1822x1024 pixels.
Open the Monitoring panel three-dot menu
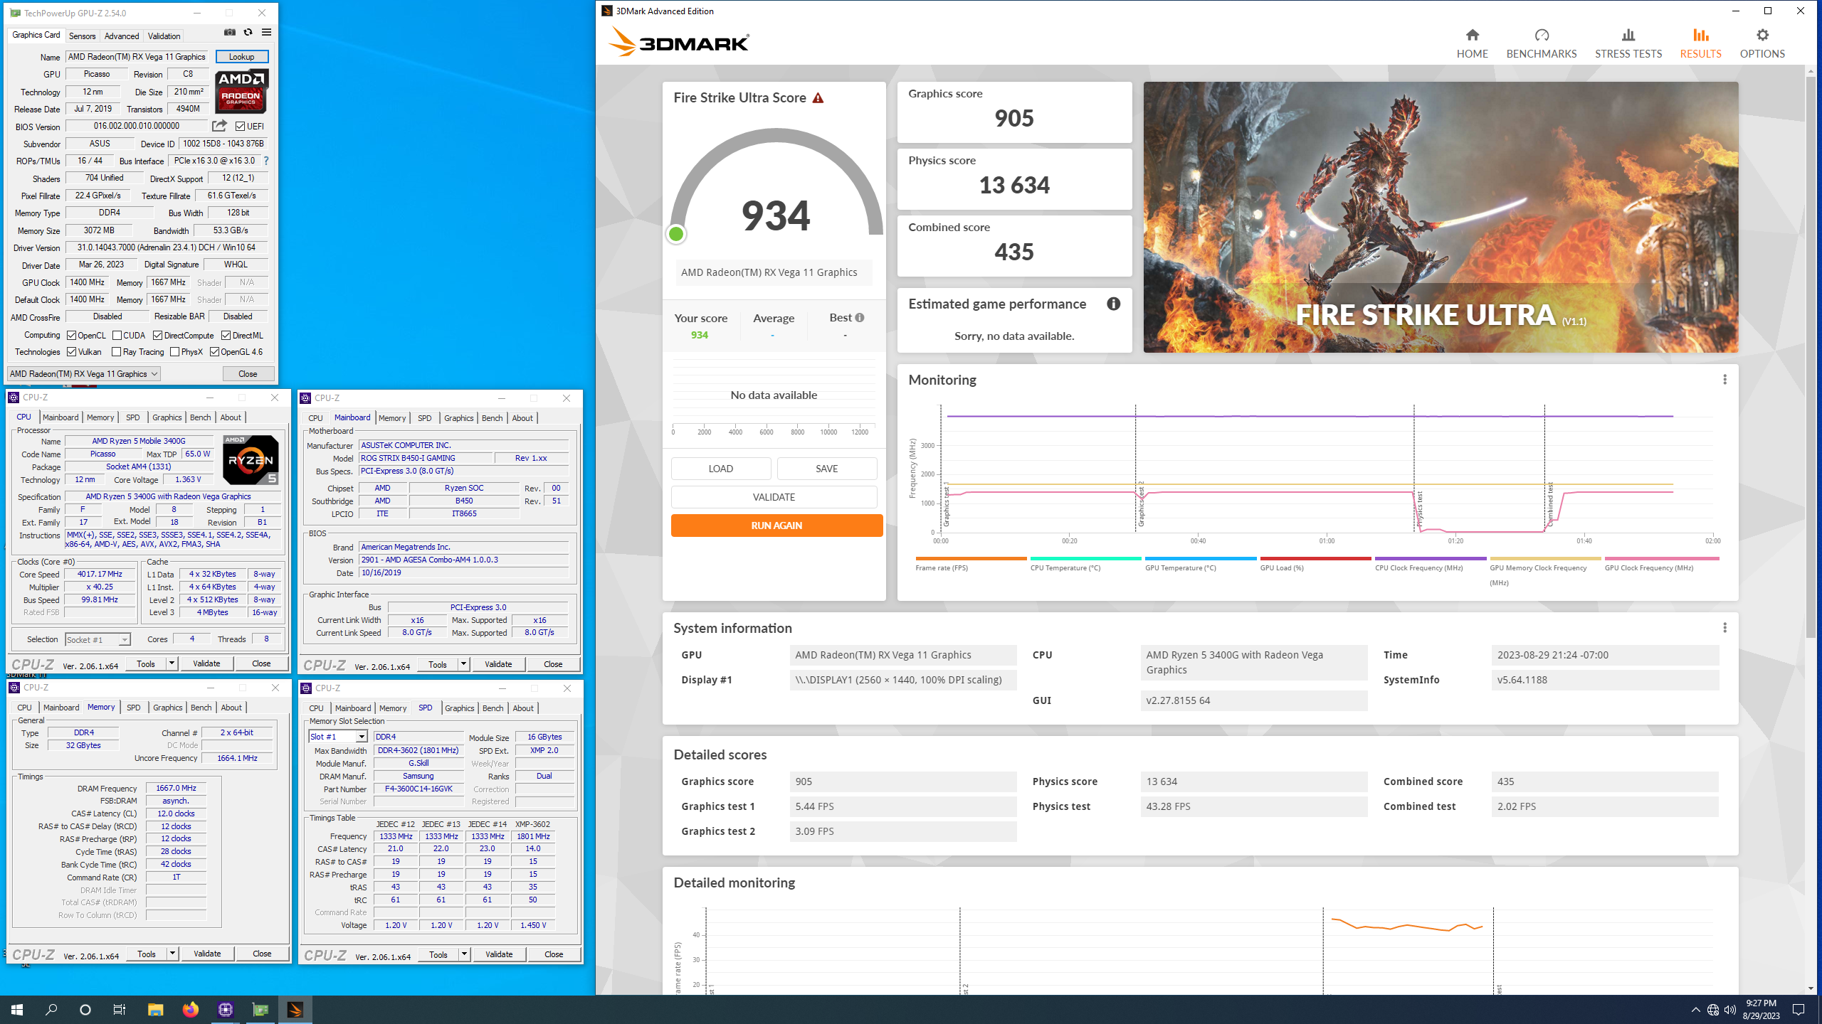(1724, 380)
